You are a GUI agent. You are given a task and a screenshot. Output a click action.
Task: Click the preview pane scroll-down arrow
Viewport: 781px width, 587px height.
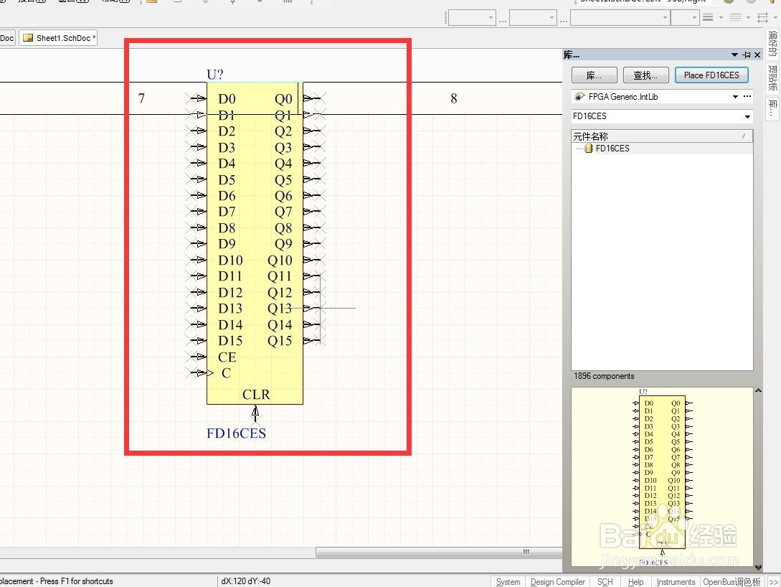point(758,567)
